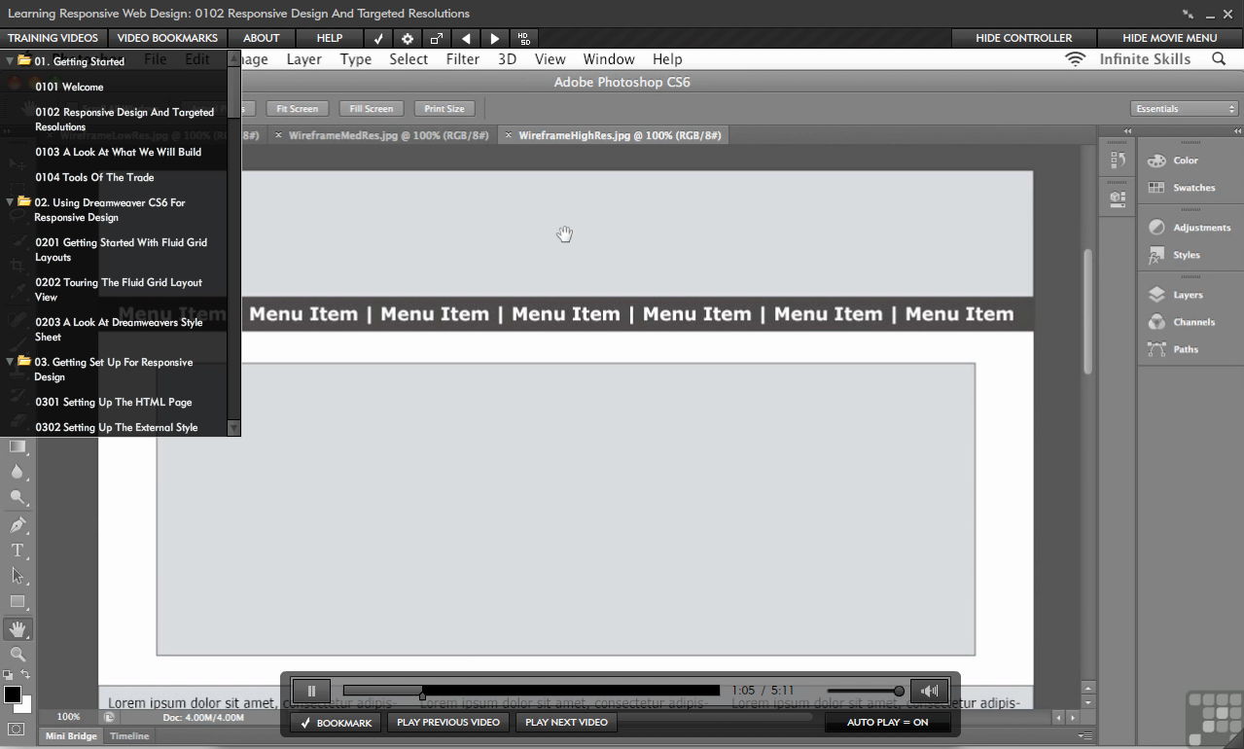The image size is (1244, 749).
Task: Hide the player controller
Action: pyautogui.click(x=1024, y=38)
